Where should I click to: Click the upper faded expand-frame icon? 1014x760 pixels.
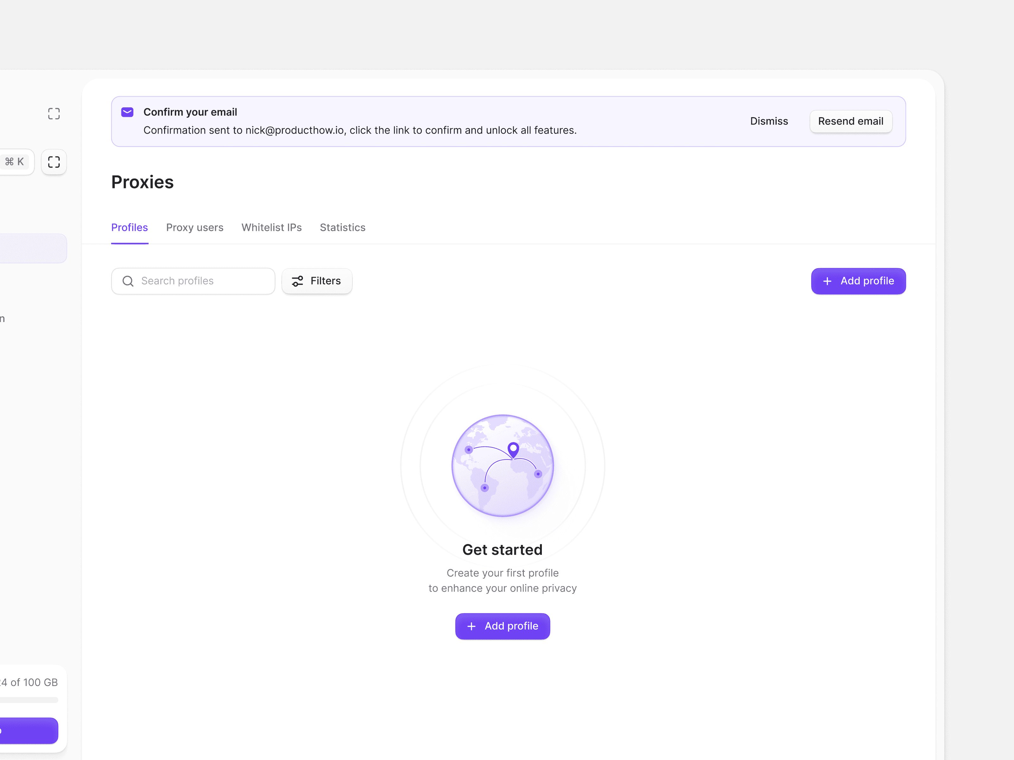tap(54, 114)
